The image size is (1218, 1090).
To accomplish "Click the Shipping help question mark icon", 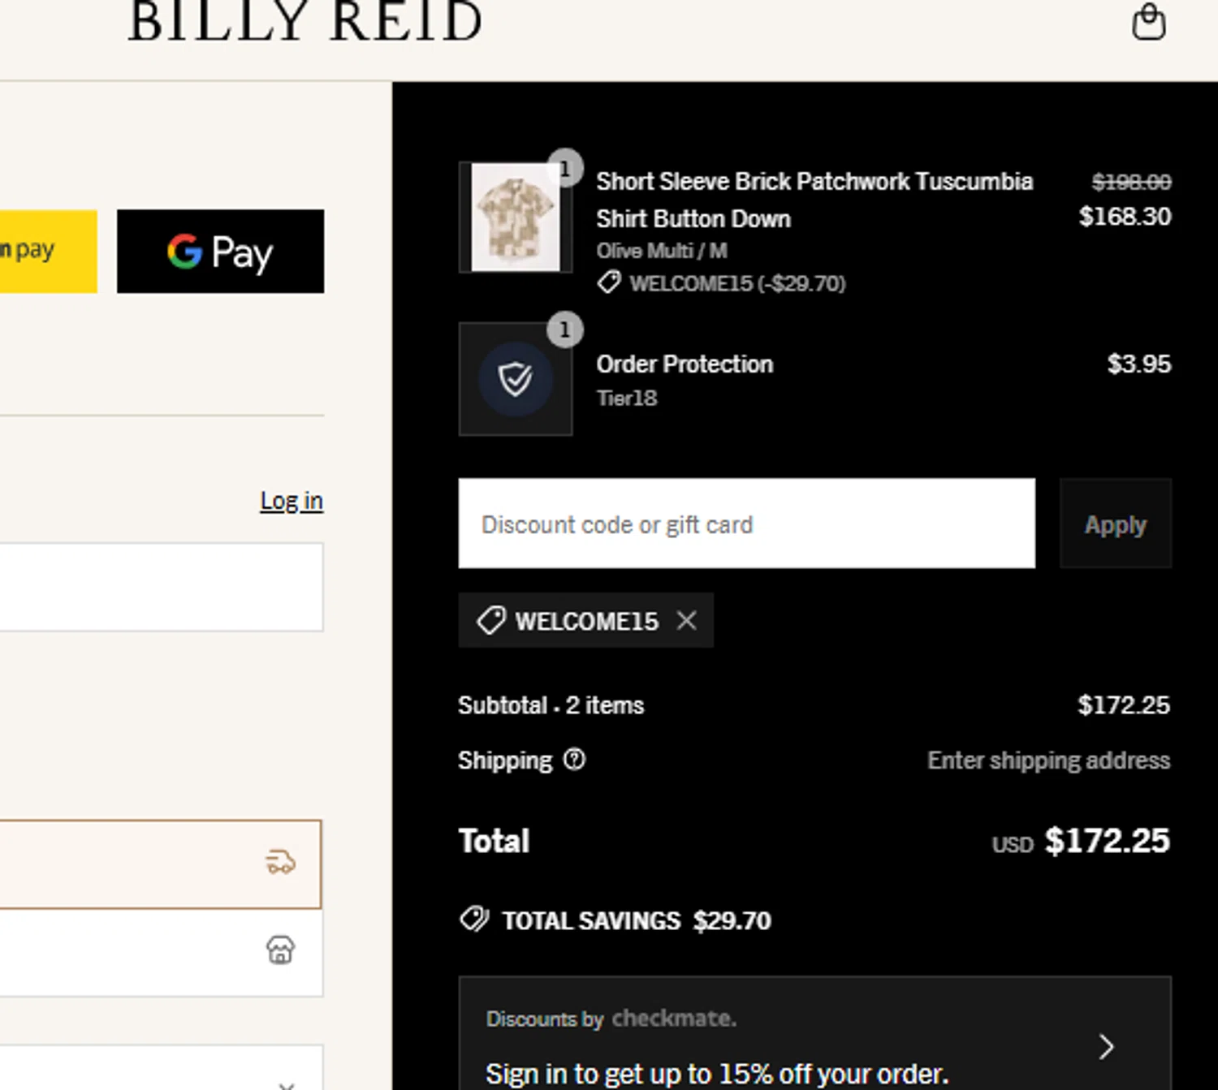I will pyautogui.click(x=574, y=760).
